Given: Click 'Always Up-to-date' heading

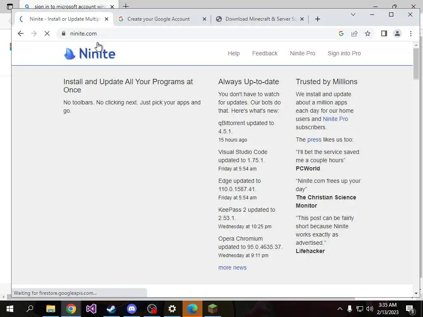Looking at the screenshot, I should 248,82.
